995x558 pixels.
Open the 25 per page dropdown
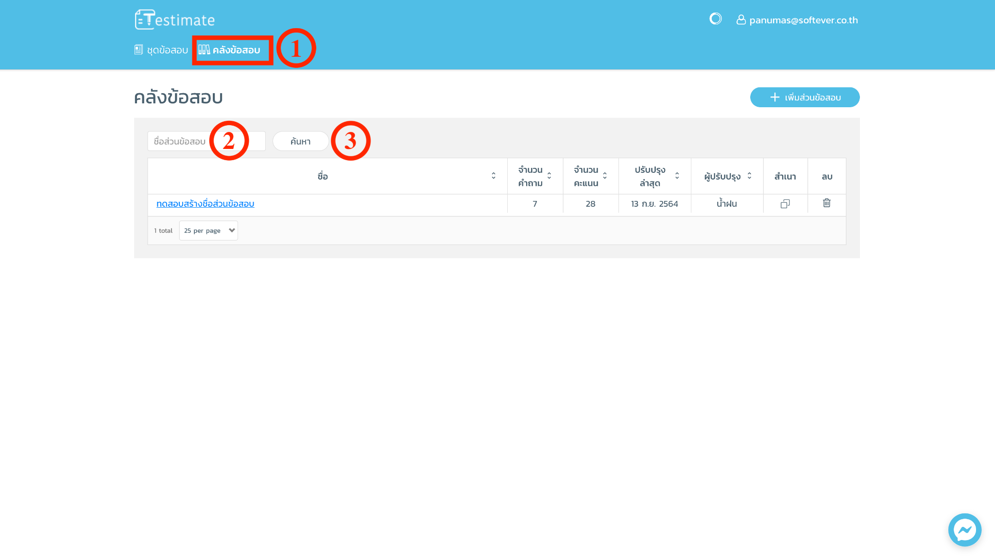tap(208, 230)
